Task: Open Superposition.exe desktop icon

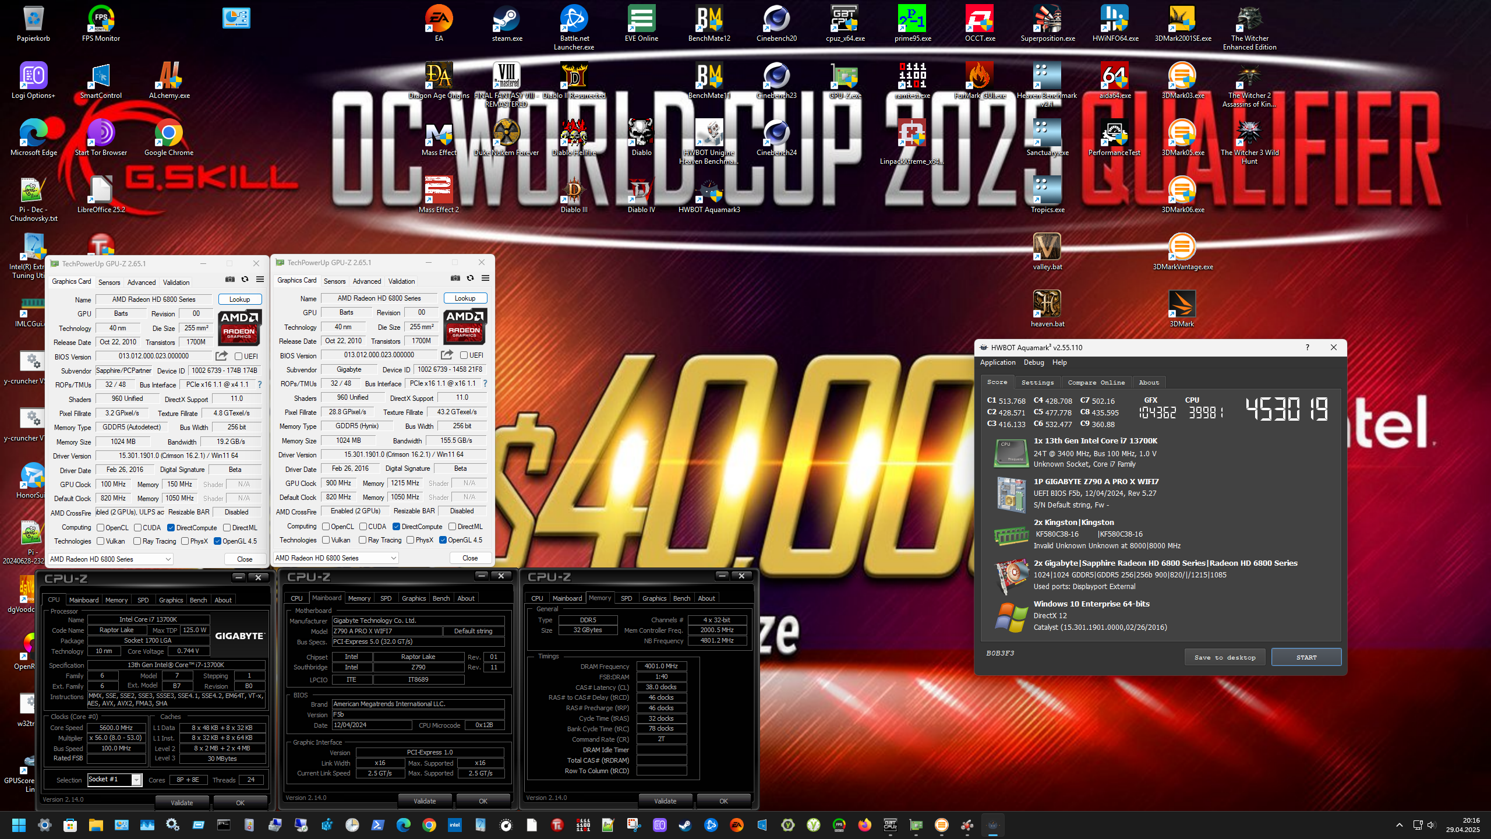Action: pyautogui.click(x=1047, y=23)
